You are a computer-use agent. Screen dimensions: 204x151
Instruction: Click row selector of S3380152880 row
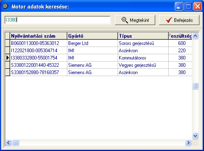pyautogui.click(x=8, y=72)
